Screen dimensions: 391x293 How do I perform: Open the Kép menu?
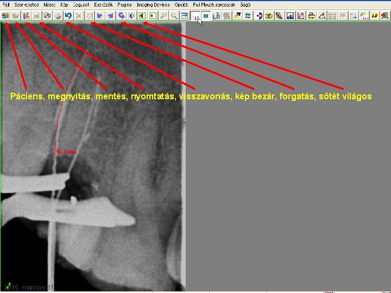click(64, 5)
